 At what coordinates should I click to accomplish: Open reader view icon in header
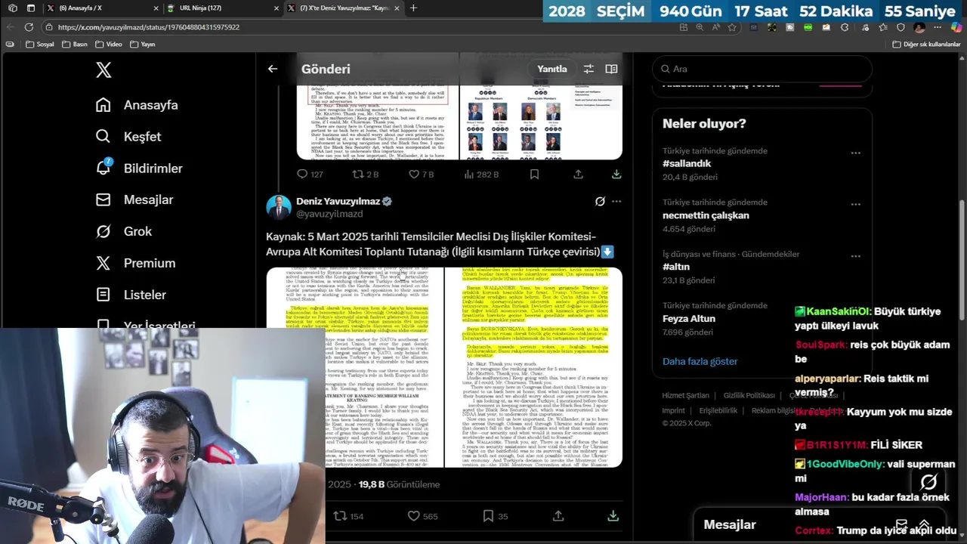611,69
